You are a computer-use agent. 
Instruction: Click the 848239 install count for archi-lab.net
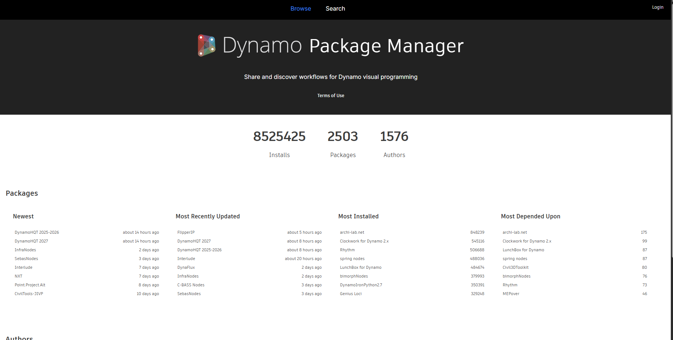click(477, 232)
